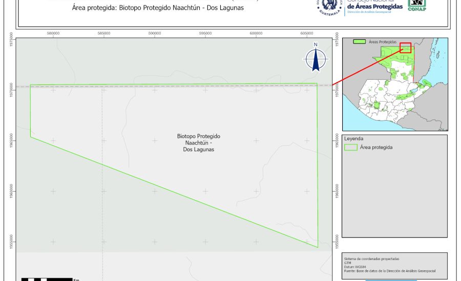Click the green Áreas Protegidas symbol in inset

(x=361, y=41)
